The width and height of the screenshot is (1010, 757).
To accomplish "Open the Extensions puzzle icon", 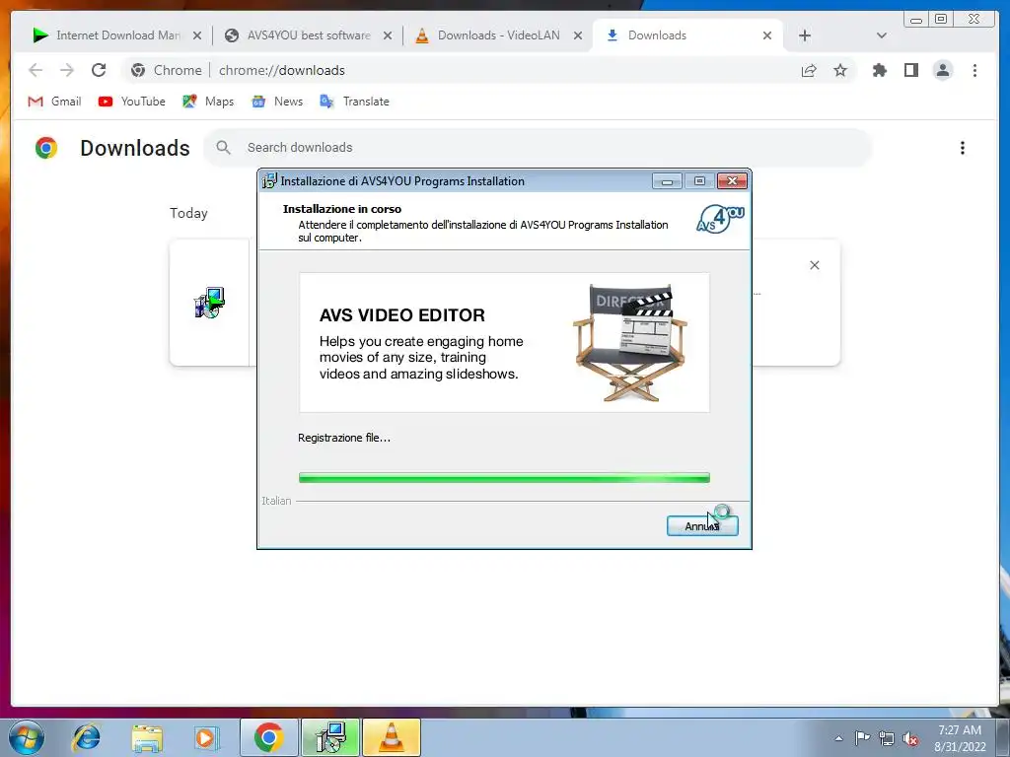I will click(879, 70).
